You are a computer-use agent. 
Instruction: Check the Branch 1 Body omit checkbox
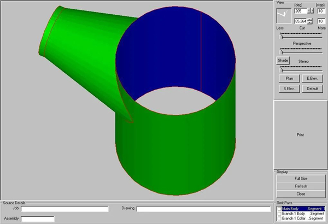coord(279,214)
